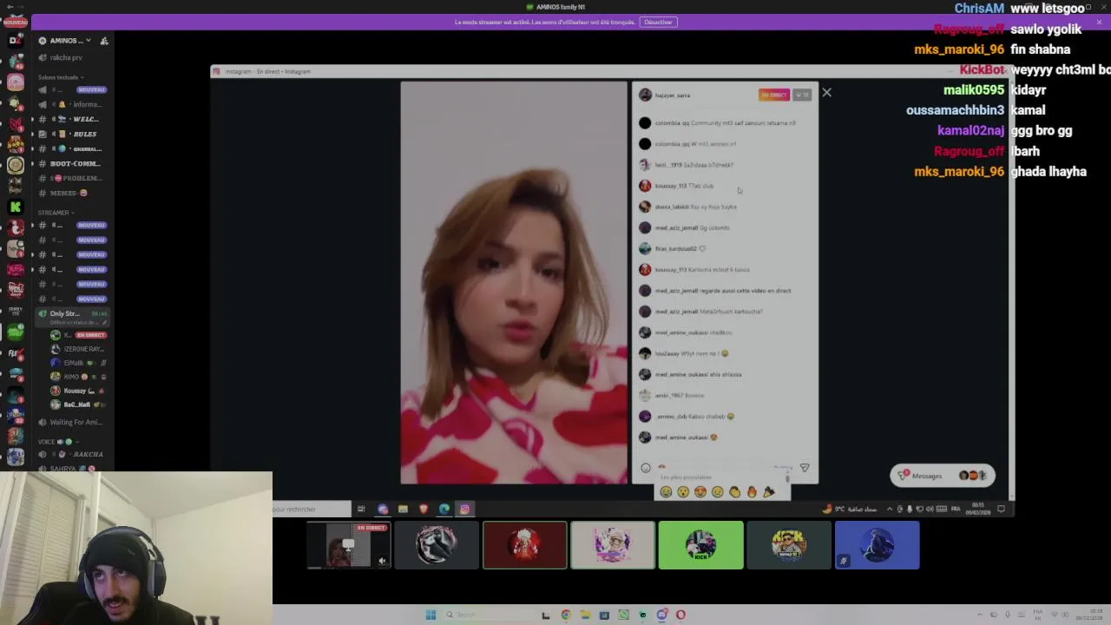Open the rakcha prv voice channel
This screenshot has width=1111, height=625.
tap(66, 57)
